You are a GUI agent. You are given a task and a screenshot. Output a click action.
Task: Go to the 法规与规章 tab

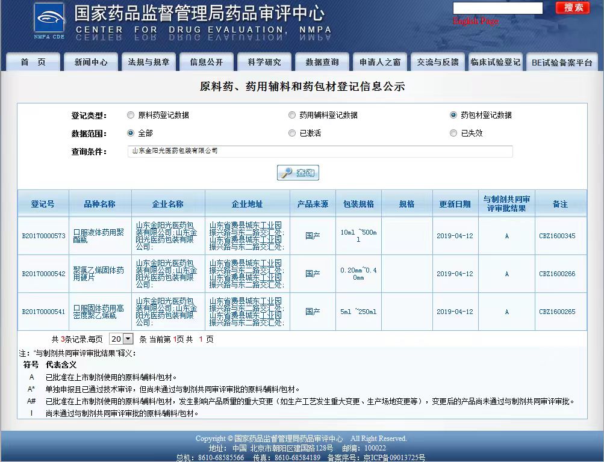coord(149,62)
